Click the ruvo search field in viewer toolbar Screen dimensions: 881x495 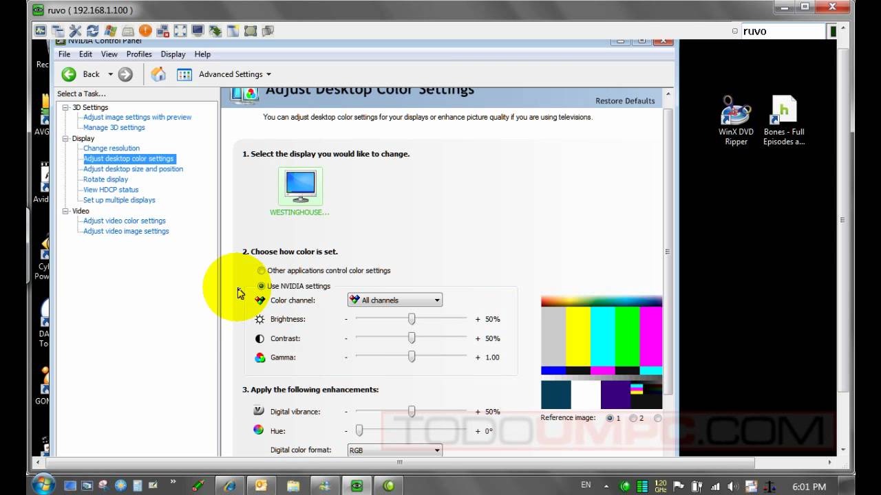[783, 31]
